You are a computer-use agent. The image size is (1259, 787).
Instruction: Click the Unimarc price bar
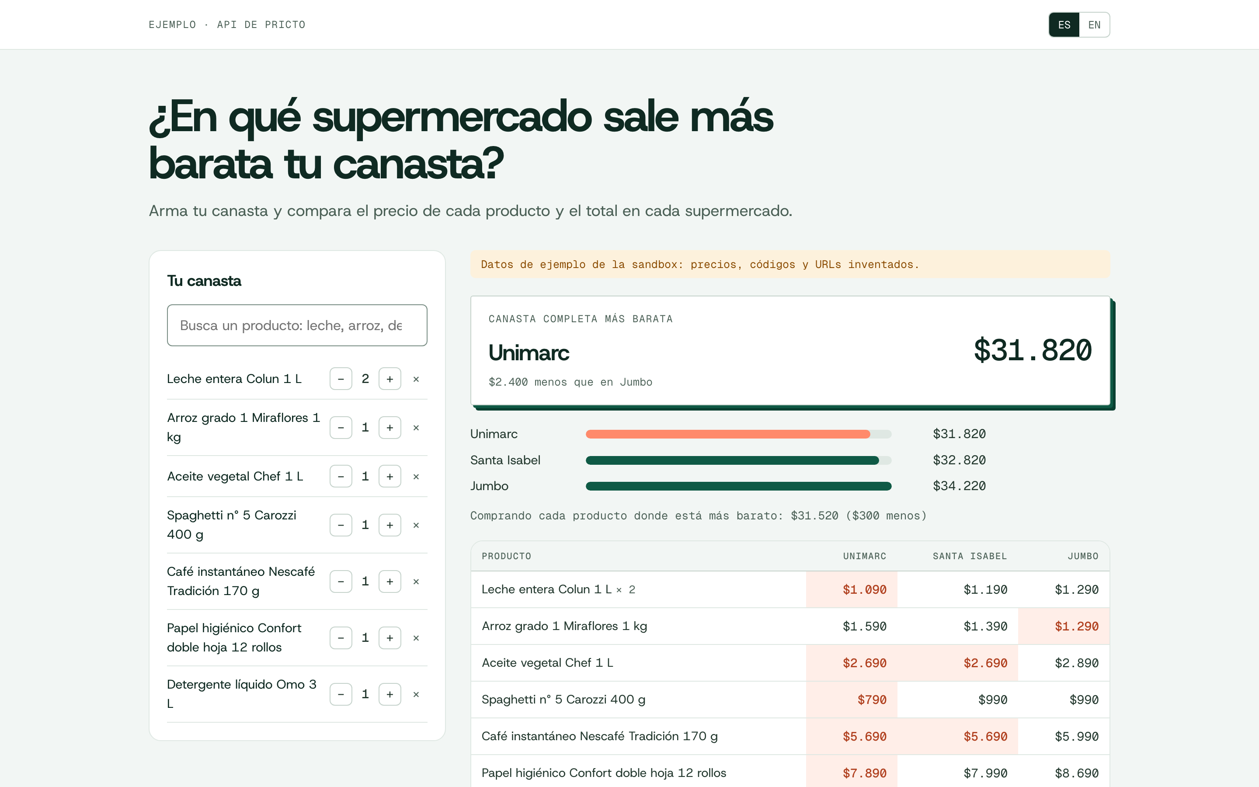738,434
